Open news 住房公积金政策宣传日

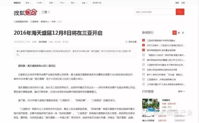162,70
